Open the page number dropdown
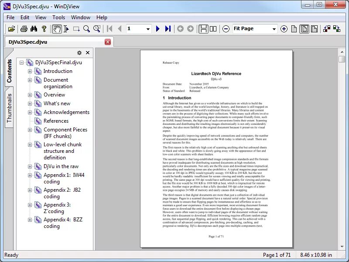 (x=148, y=29)
